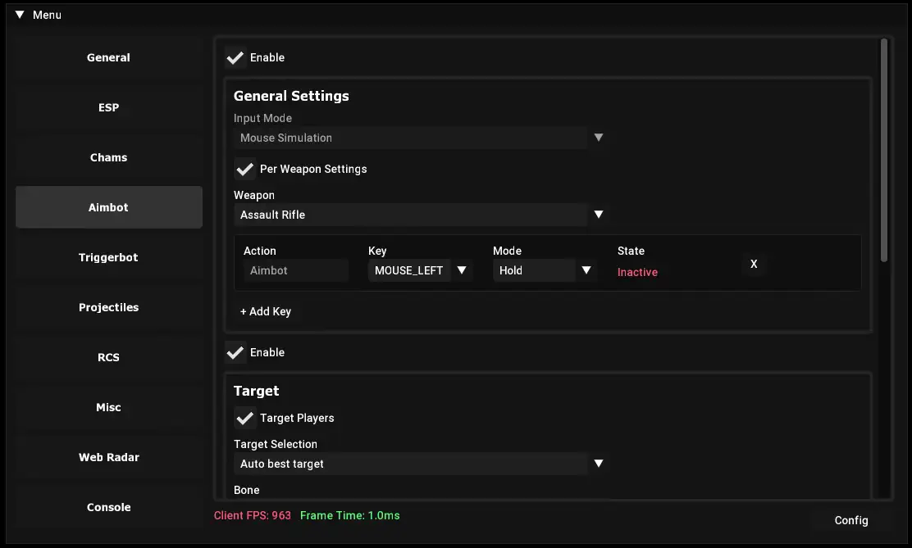Click the Input Mode label

click(263, 118)
